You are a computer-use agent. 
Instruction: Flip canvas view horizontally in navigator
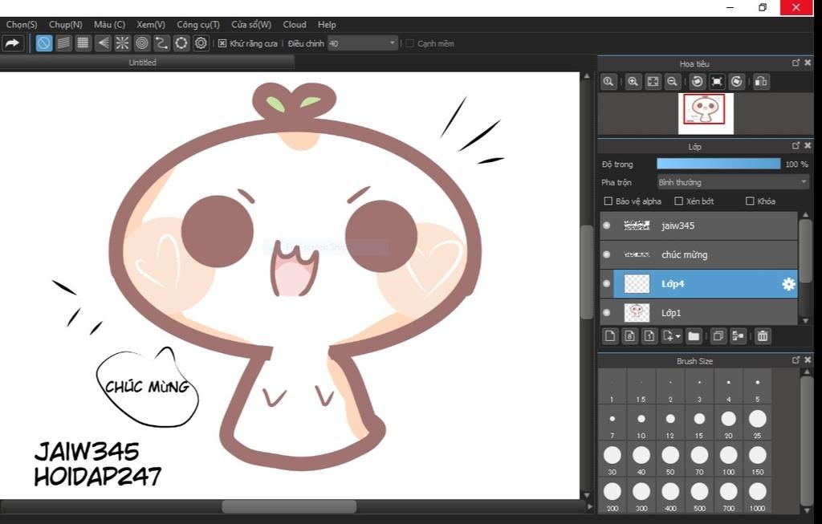coord(761,82)
